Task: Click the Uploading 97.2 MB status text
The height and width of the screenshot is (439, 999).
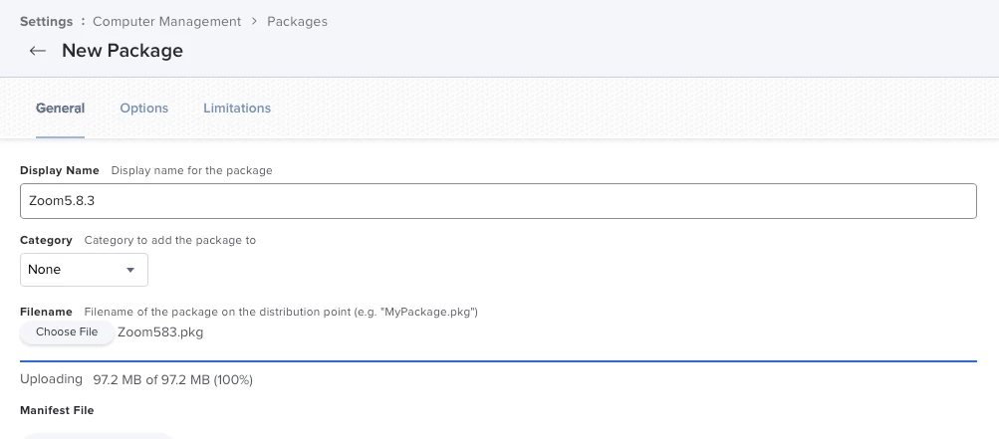Action: tap(136, 379)
